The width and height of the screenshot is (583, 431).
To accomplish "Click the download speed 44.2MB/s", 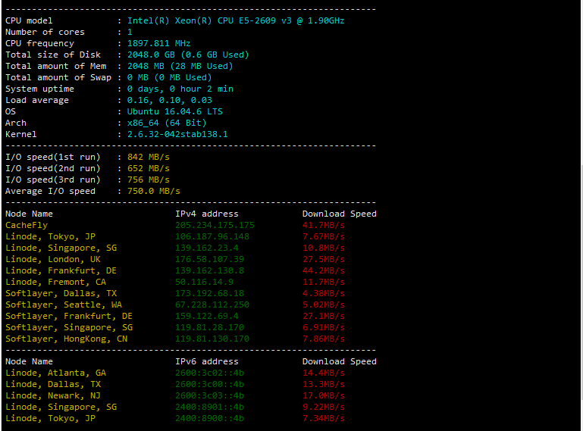I will (324, 270).
